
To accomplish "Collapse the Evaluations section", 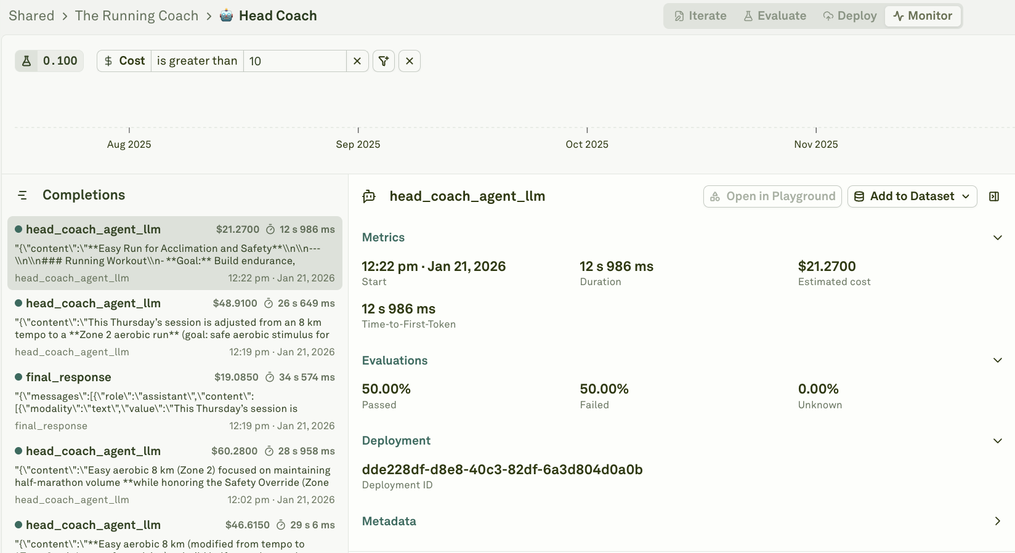I will click(x=998, y=360).
